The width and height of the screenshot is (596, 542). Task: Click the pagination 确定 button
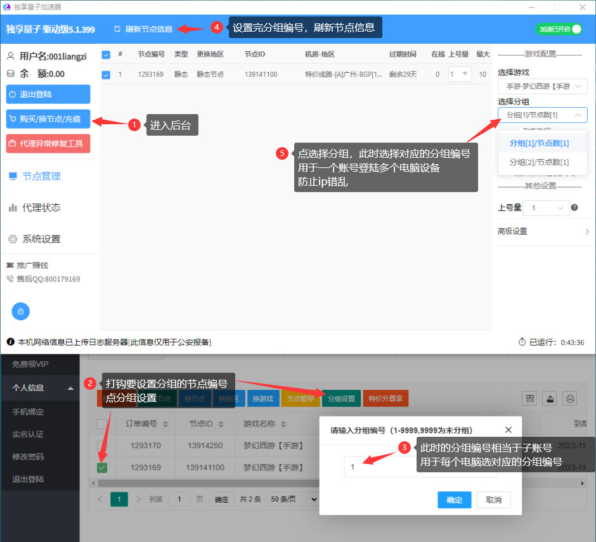click(x=222, y=499)
